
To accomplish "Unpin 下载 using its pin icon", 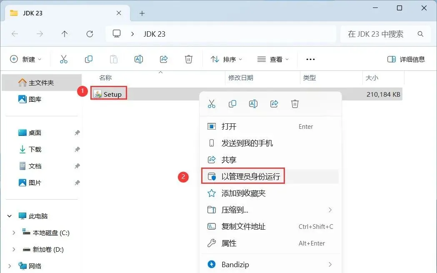I will pos(77,150).
